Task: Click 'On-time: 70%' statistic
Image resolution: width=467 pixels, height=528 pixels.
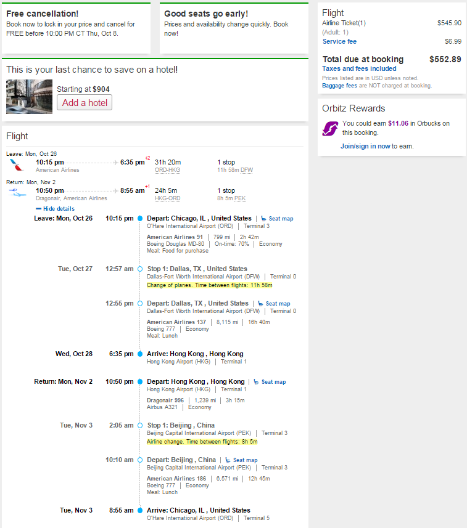Action: coord(231,244)
